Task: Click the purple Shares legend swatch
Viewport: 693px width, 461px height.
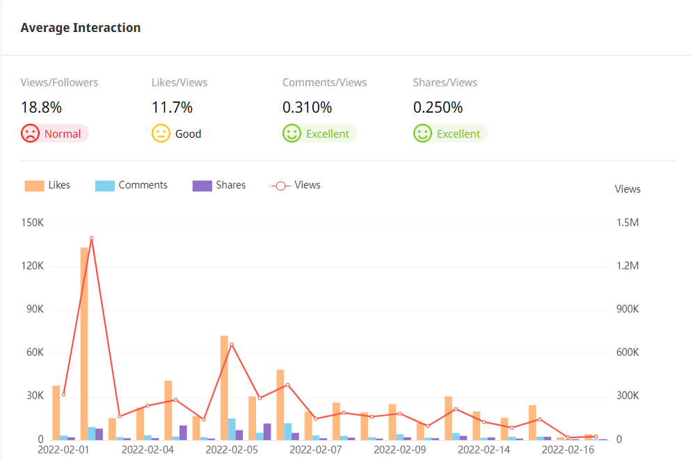Action: click(202, 186)
